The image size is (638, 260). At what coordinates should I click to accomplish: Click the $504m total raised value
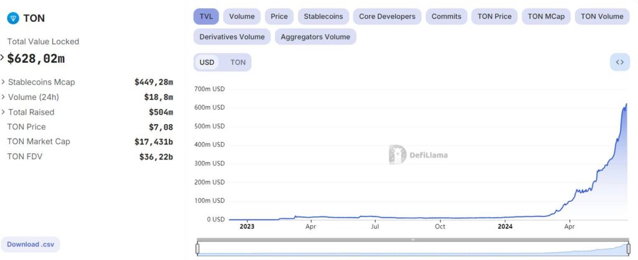pos(161,112)
